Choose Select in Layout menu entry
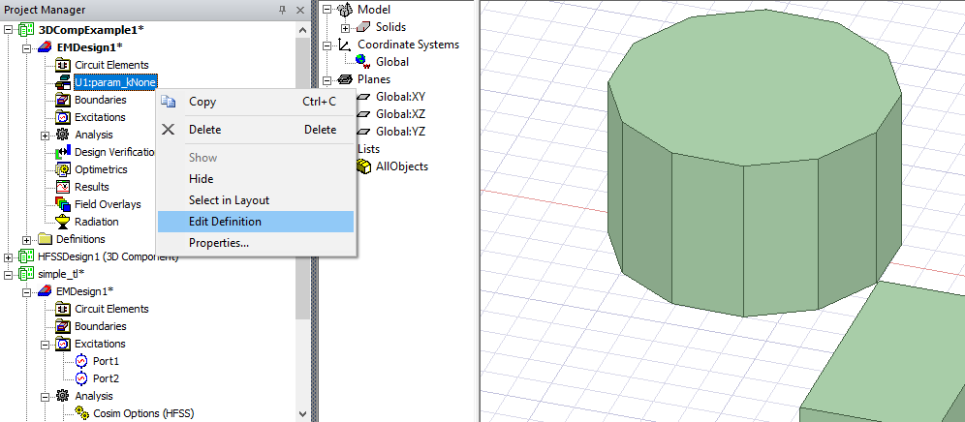965x422 pixels. [256, 200]
